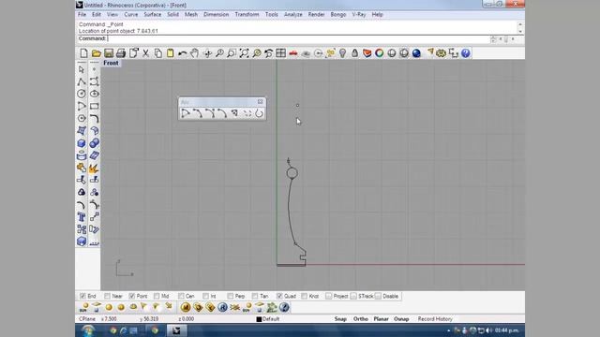Open the Curve menu
This screenshot has width=600, height=337.
click(x=131, y=15)
